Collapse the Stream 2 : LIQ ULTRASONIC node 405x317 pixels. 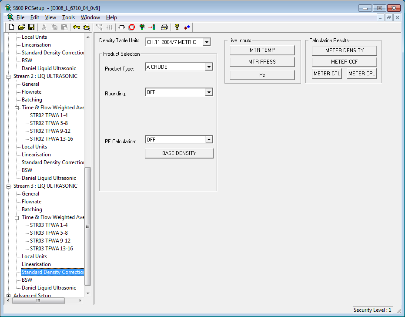[x=9, y=77]
